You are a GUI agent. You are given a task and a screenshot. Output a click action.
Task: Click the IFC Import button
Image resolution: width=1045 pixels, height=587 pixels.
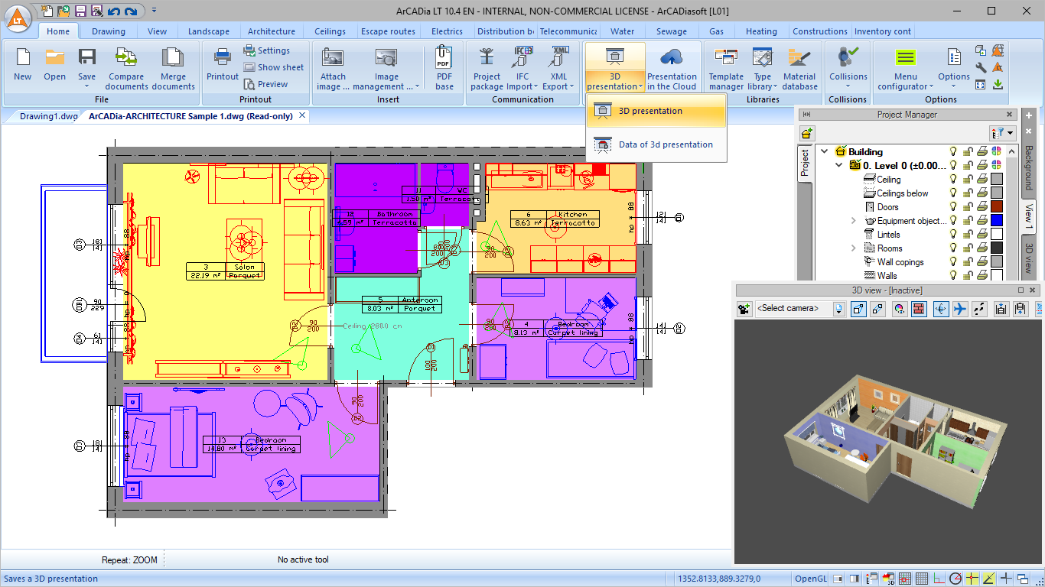pos(522,67)
